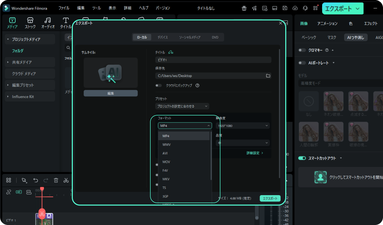The image size is (383, 225).
Task: Click the help icon next to the cloud backup option
Action: pos(197,85)
